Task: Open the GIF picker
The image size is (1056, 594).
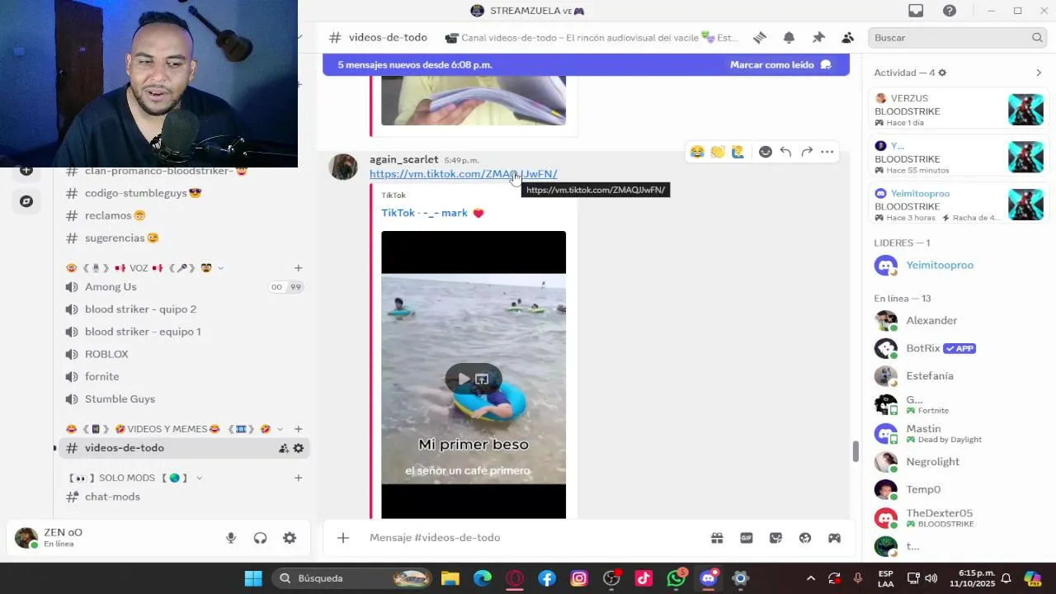Action: (x=747, y=538)
